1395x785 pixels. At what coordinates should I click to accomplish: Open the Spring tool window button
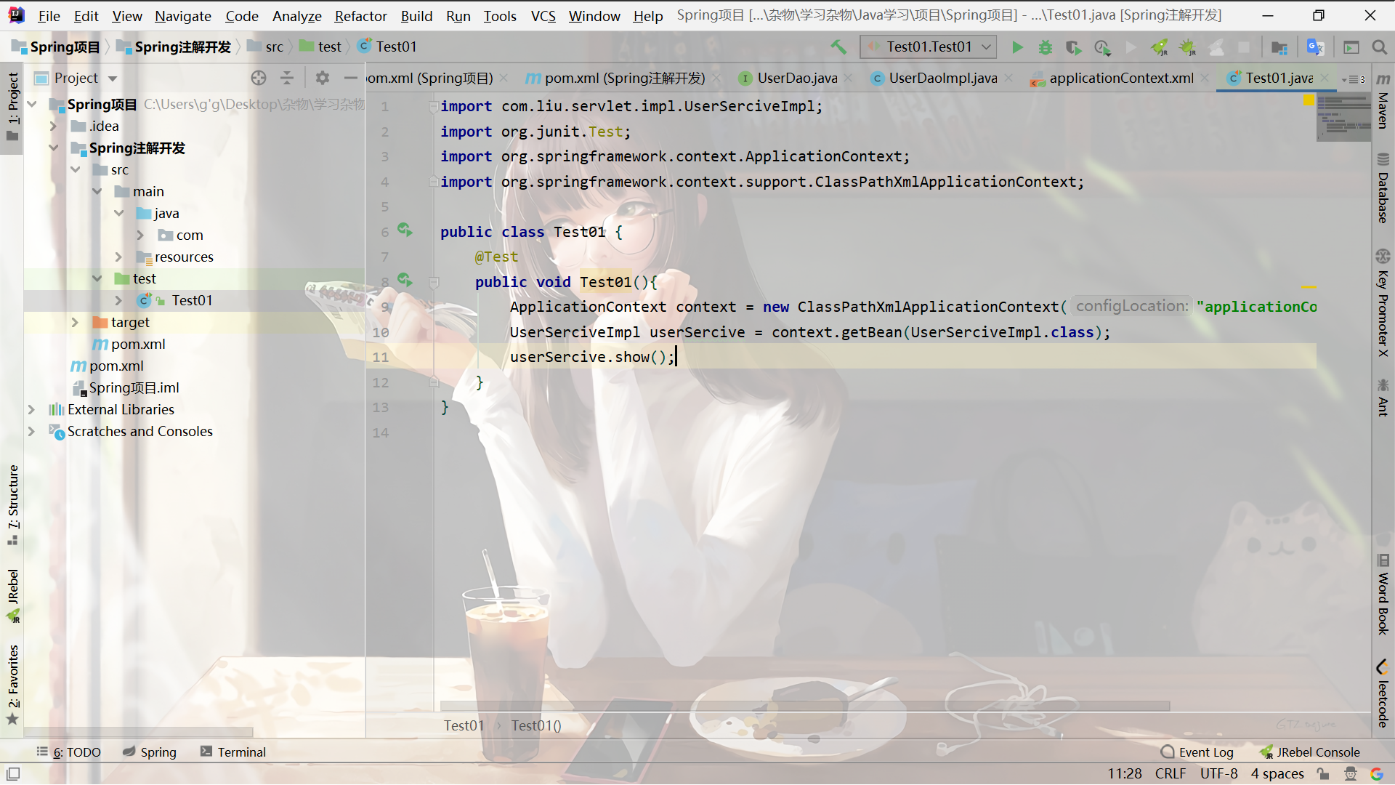(x=150, y=752)
